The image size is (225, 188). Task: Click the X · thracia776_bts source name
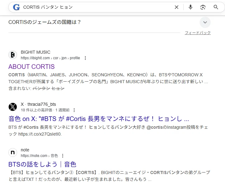pos(38,104)
